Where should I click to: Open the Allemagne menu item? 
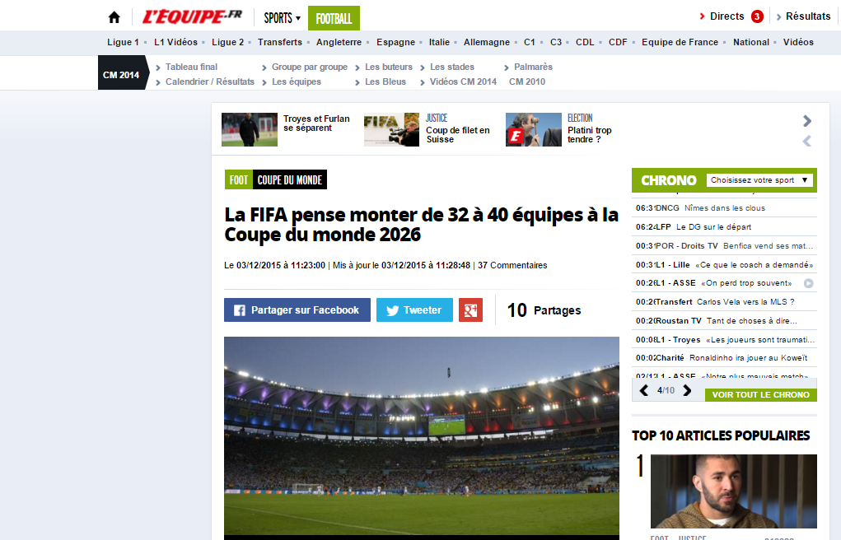coord(487,42)
